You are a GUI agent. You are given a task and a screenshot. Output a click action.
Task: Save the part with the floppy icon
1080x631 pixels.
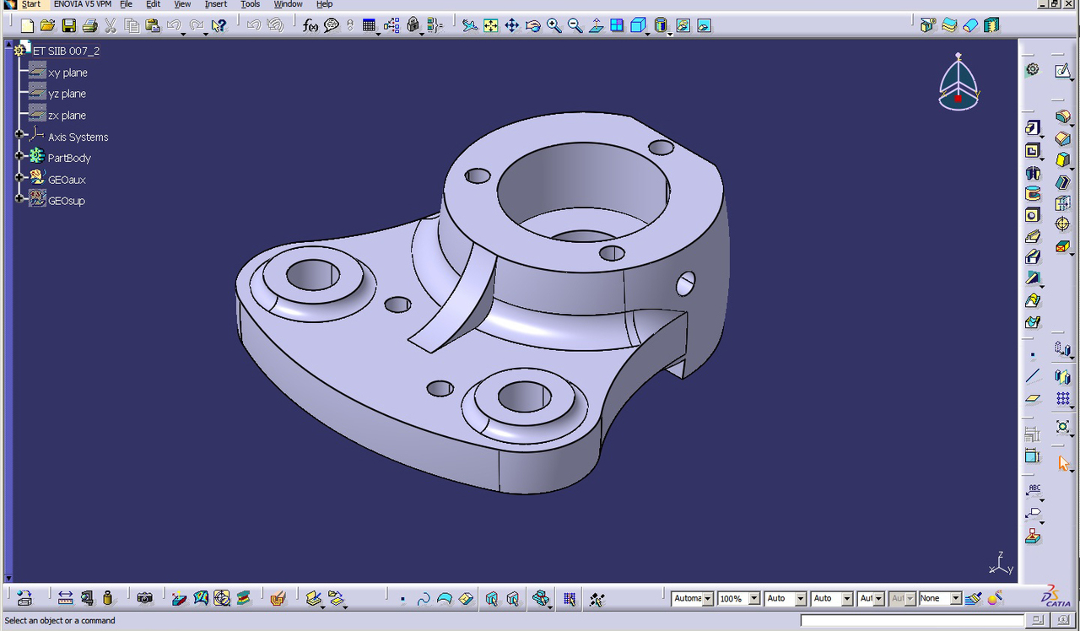click(69, 26)
